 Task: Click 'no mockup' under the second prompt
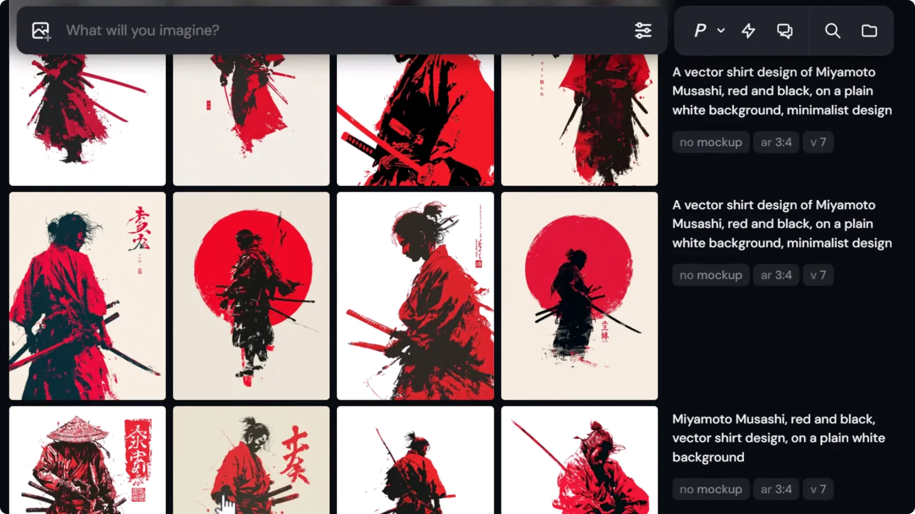tap(711, 275)
